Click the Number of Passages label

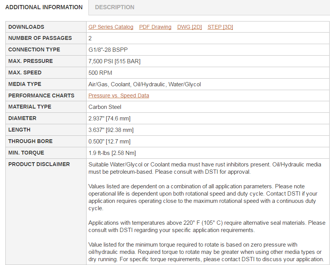[x=40, y=38]
